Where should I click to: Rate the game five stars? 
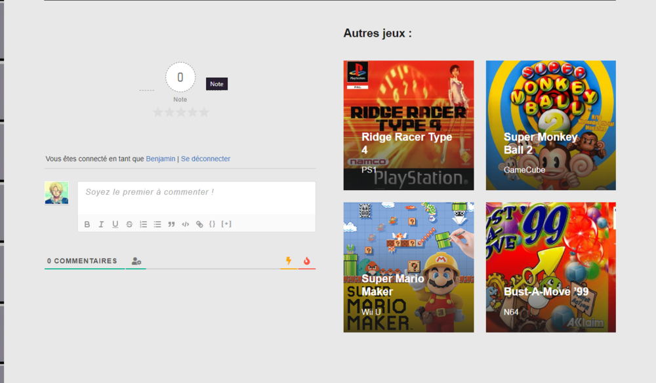pos(204,112)
